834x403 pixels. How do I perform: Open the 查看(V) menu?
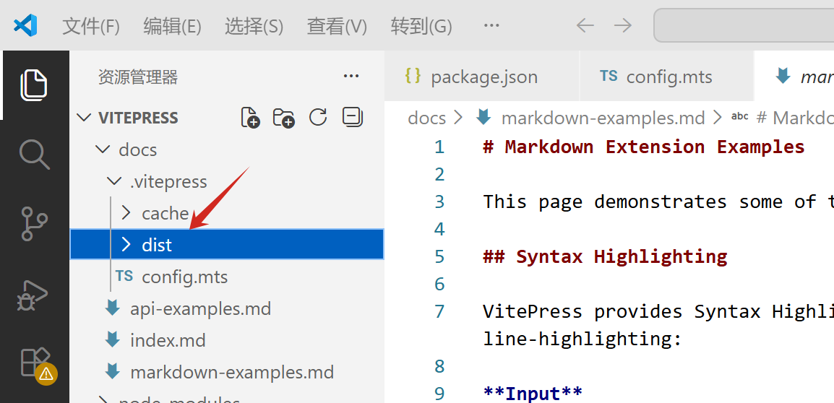(337, 26)
